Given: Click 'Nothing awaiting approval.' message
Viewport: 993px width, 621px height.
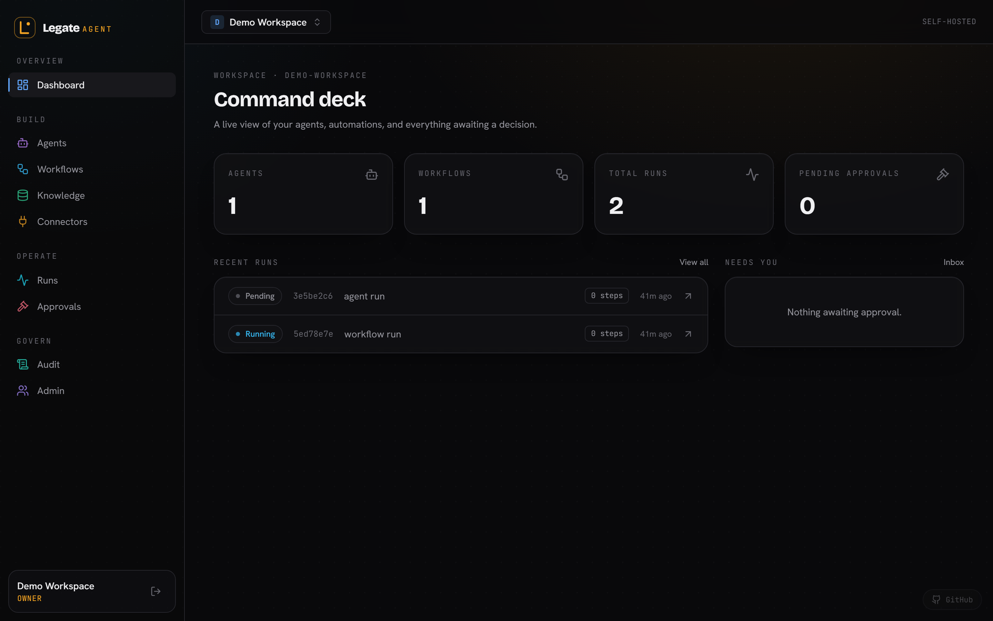Looking at the screenshot, I should [x=844, y=312].
